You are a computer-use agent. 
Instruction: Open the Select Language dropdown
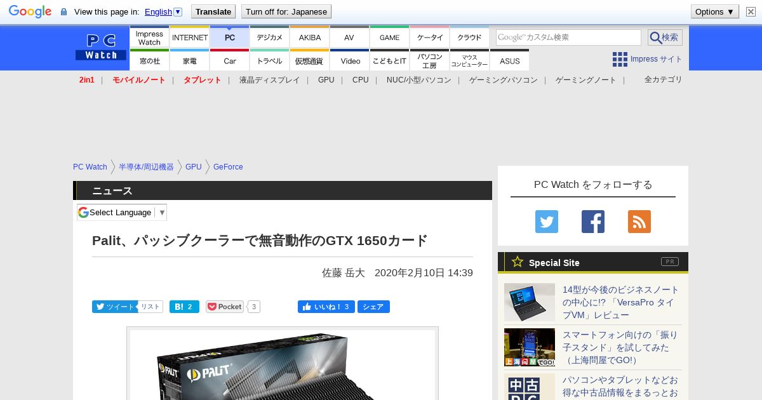[122, 212]
